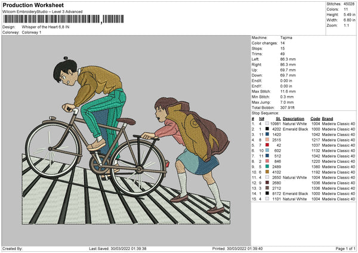This screenshot has width=358, height=253.
Task: Click the 'Down:' measurement label
Action: [x=257, y=75]
